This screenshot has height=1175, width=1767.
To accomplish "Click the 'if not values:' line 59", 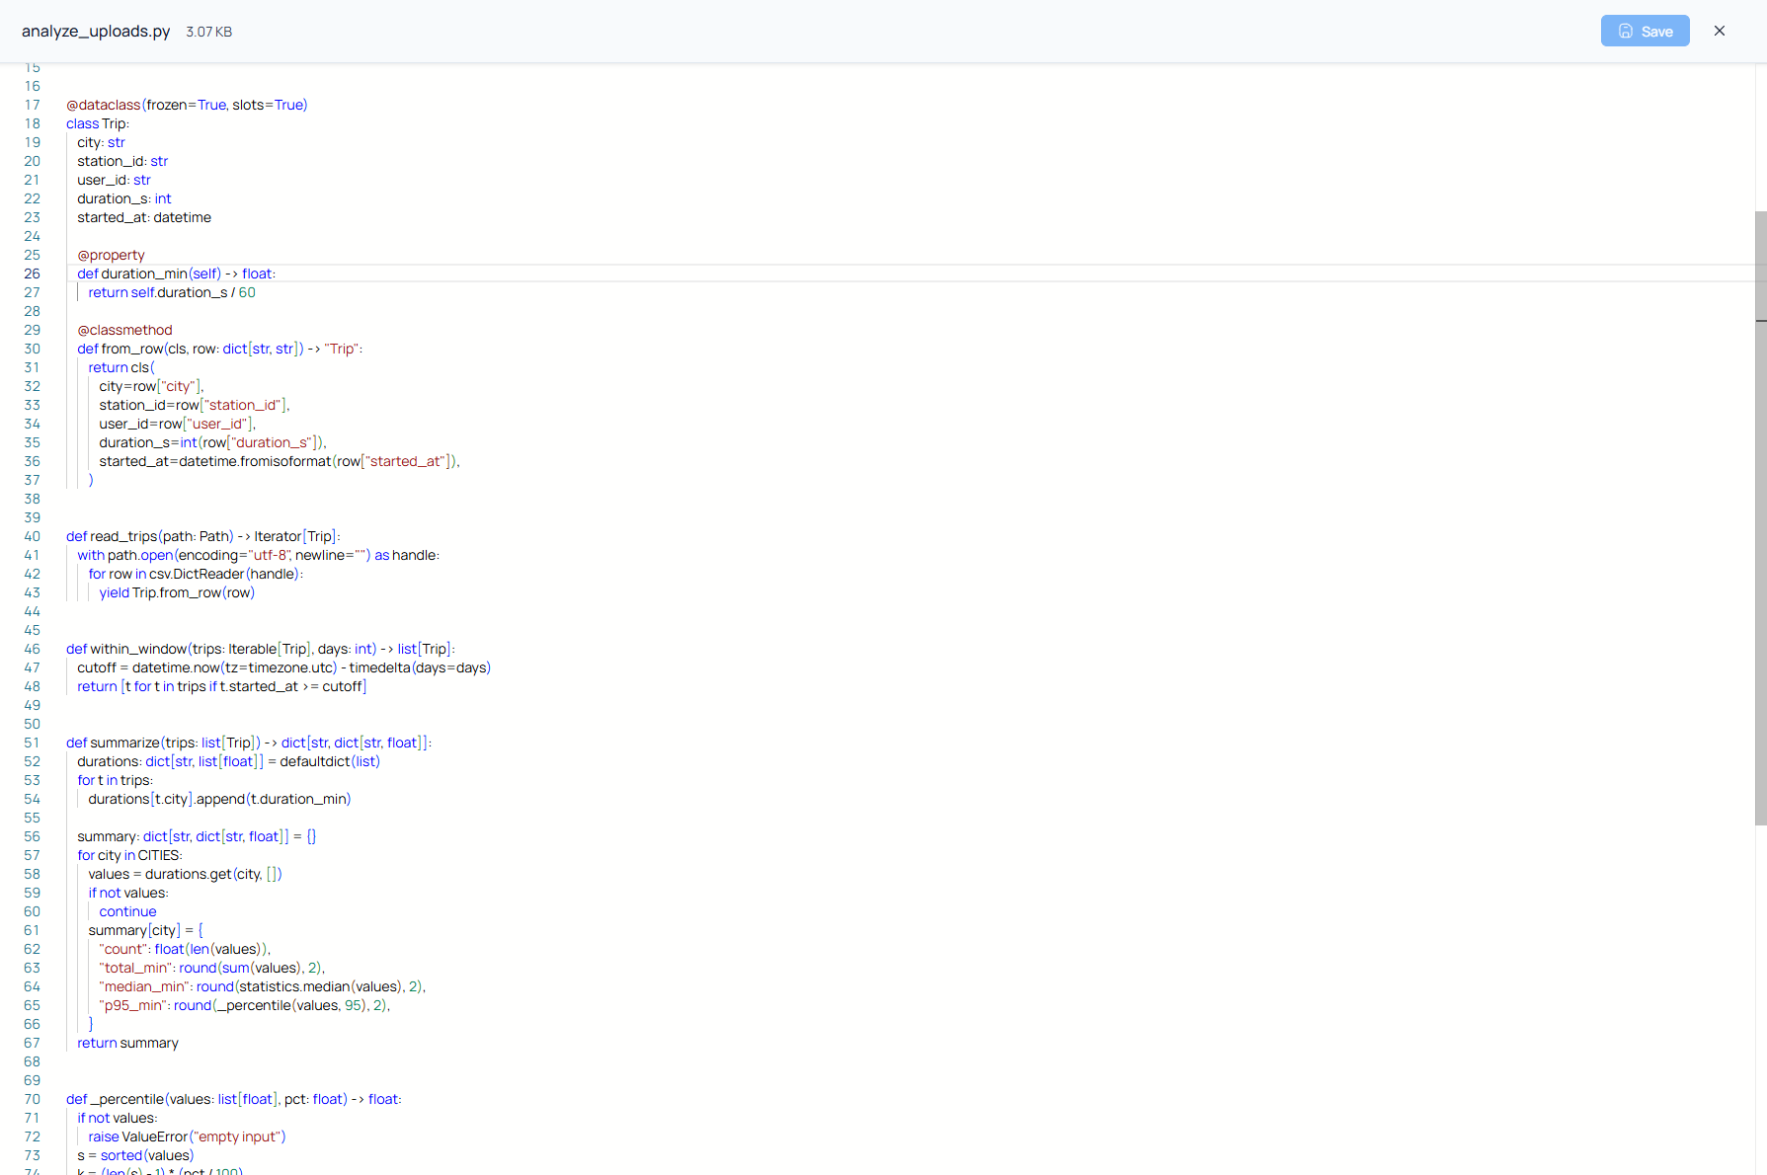I will (128, 893).
